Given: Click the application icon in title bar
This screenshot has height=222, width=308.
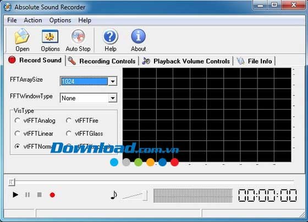Looking at the screenshot, I should click(8, 7).
